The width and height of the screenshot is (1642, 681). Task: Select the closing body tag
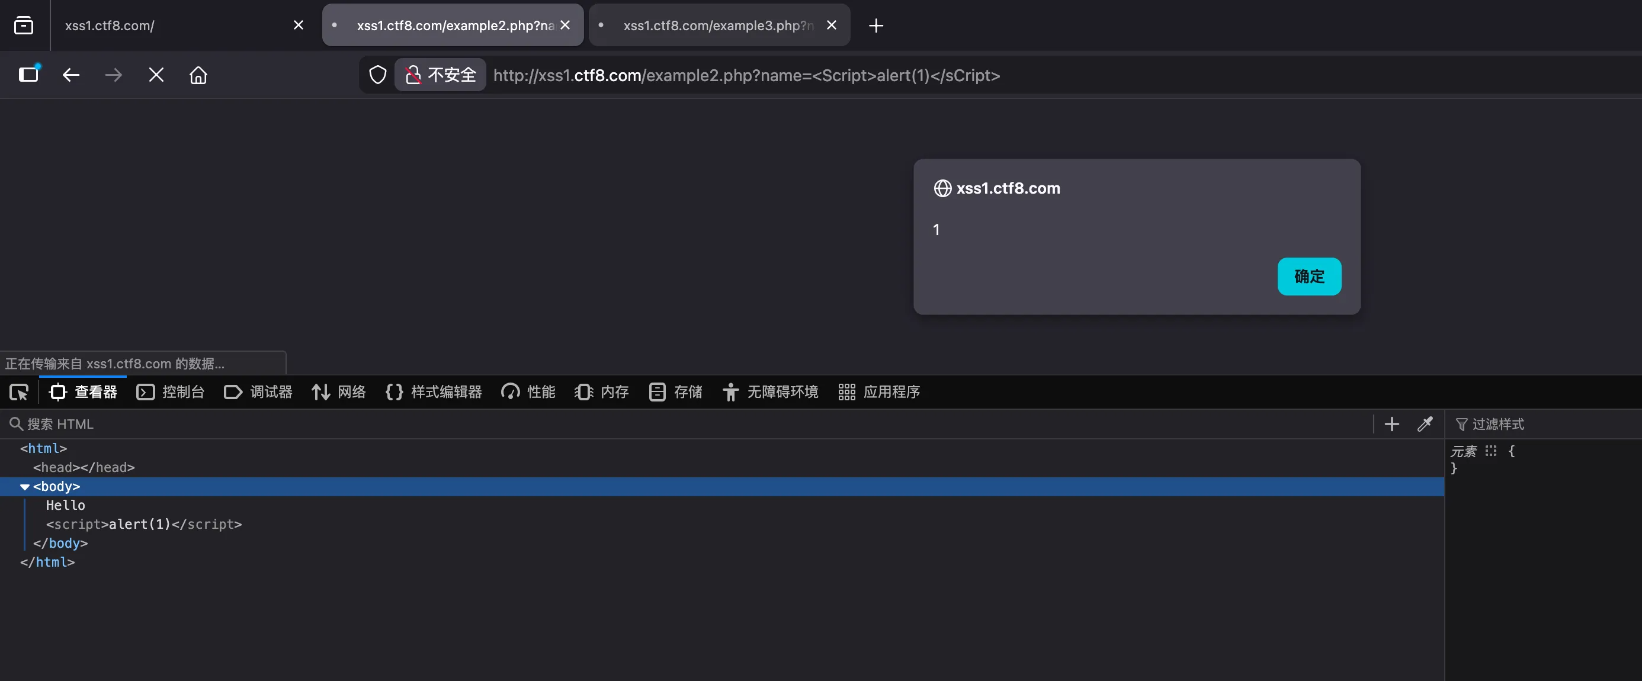coord(60,544)
